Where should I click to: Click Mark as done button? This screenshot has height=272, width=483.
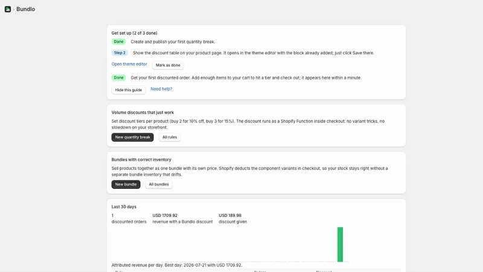coord(168,65)
